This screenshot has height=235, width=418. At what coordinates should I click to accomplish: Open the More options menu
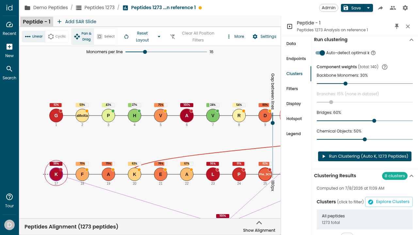click(x=236, y=37)
